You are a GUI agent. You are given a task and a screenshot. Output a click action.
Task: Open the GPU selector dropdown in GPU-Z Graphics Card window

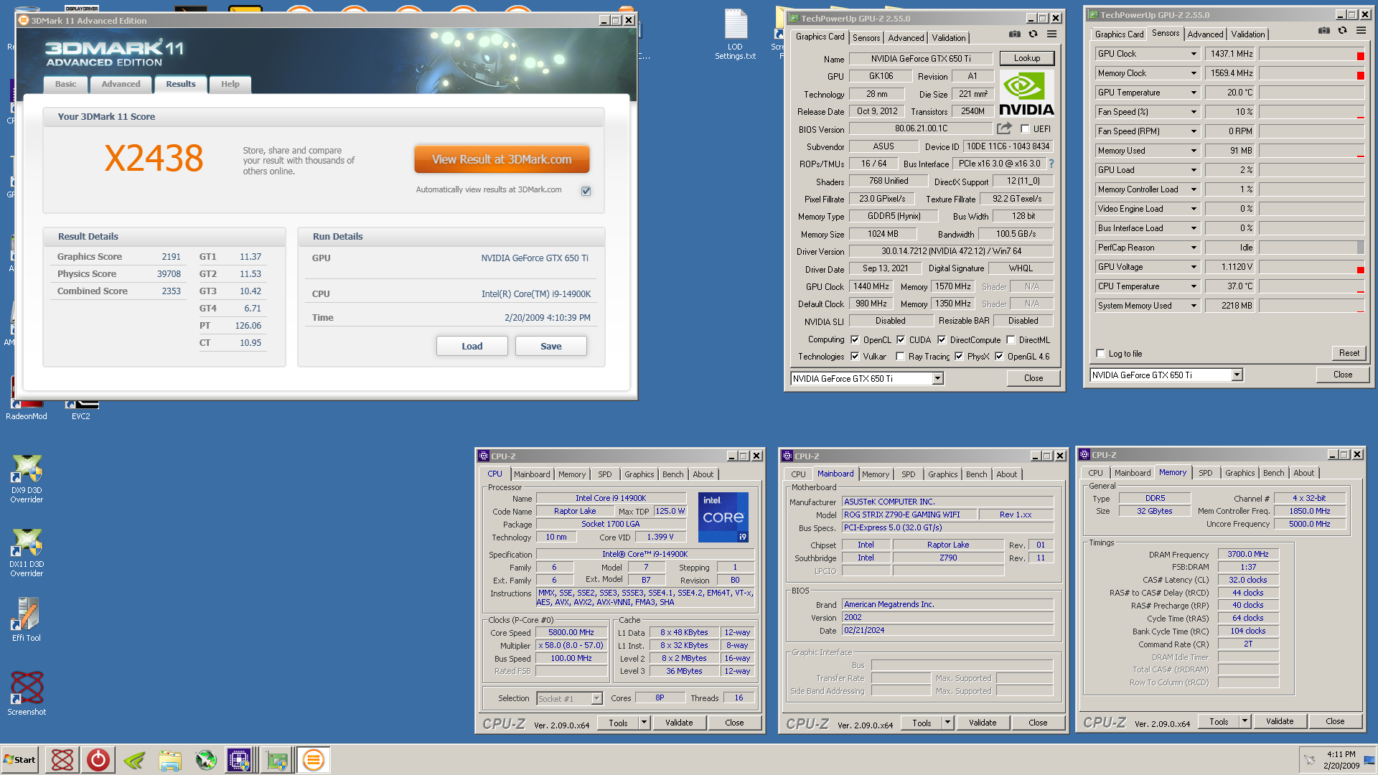[x=937, y=379]
